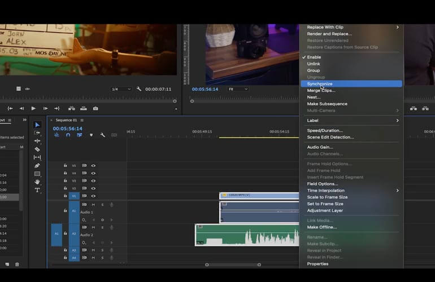Screen dimensions: 435x282
Task: Choose Group from context menu
Action: pyautogui.click(x=351, y=70)
